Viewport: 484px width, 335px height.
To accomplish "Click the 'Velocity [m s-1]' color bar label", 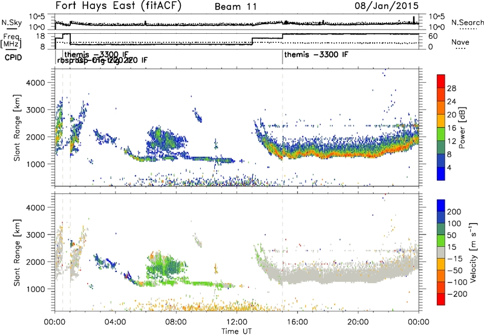I will (x=473, y=252).
